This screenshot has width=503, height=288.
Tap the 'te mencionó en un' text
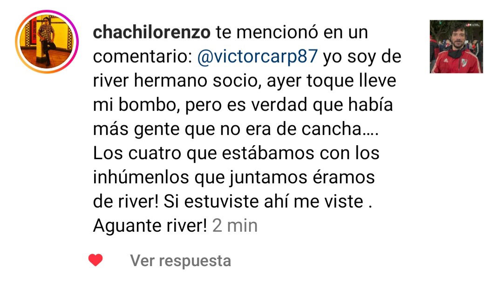click(292, 33)
